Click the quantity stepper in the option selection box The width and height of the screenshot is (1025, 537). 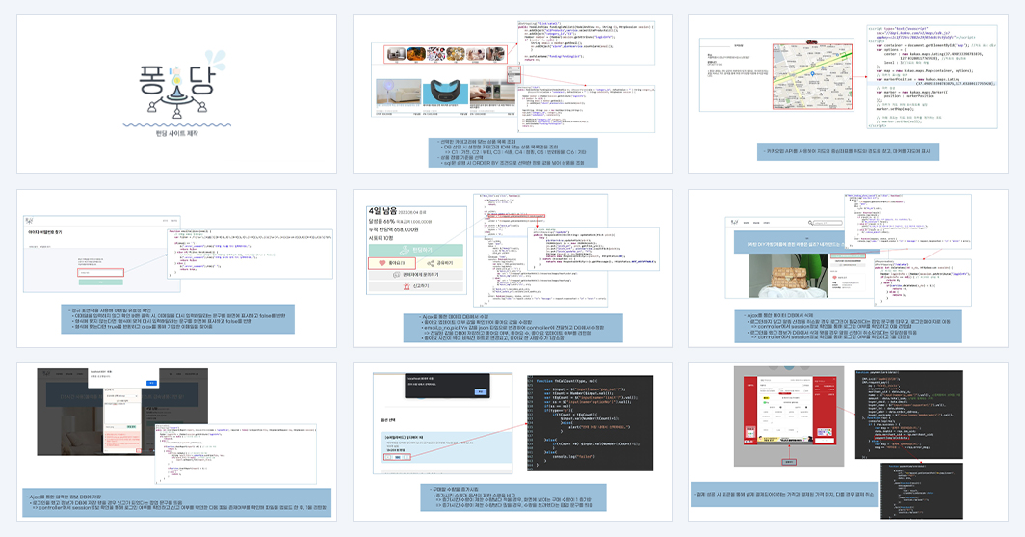click(x=397, y=457)
